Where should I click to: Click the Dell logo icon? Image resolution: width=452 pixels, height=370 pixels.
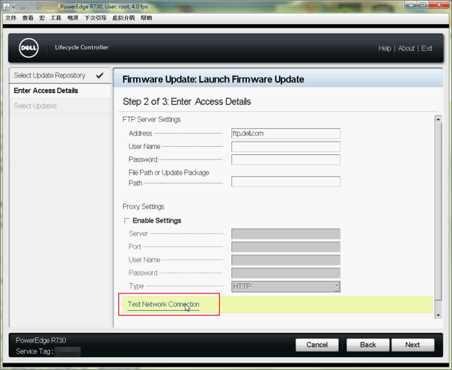(x=29, y=48)
